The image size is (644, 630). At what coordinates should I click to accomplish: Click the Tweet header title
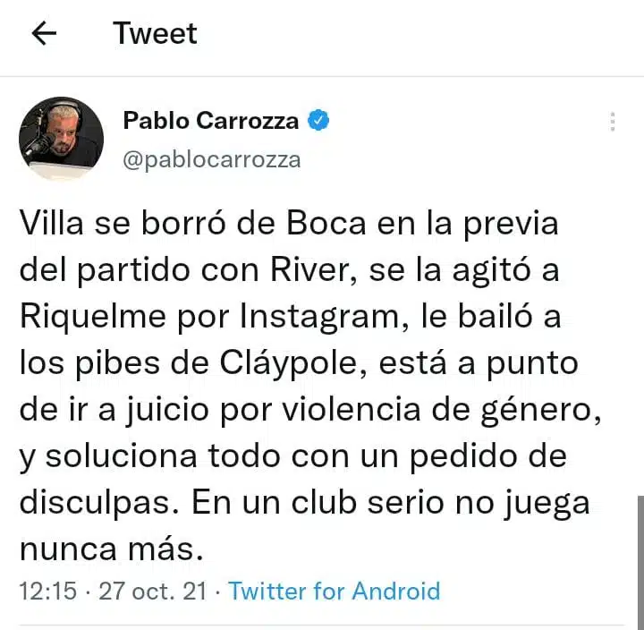point(155,33)
